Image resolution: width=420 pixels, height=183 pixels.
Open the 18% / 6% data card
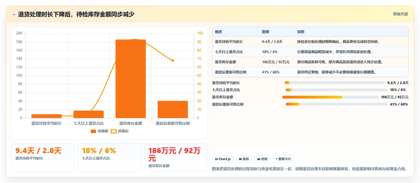(x=110, y=157)
